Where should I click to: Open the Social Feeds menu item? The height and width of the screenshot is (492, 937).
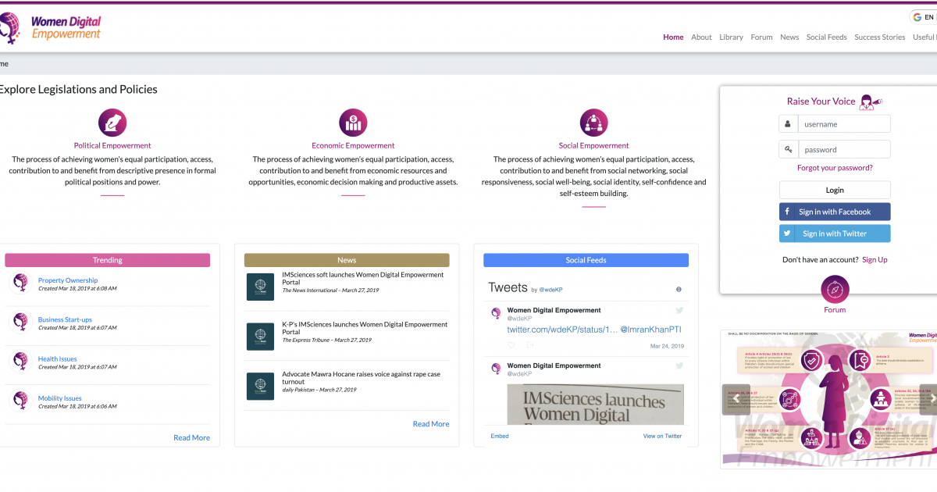[x=827, y=37]
